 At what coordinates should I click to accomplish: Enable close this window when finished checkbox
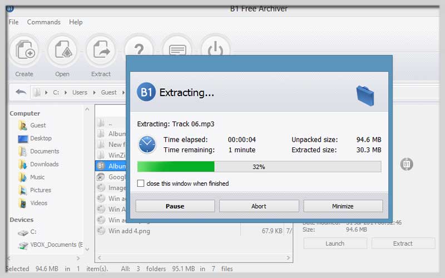(x=141, y=183)
